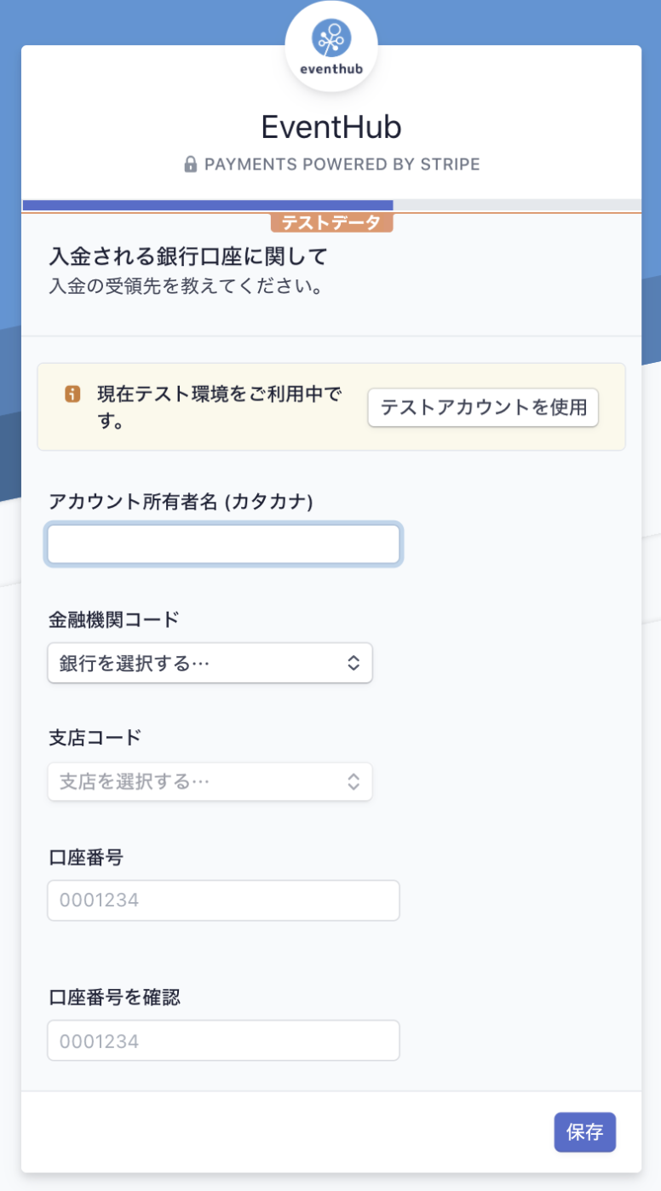Open the 銀行を選択する dropdown
This screenshot has width=661, height=1191.
[210, 663]
